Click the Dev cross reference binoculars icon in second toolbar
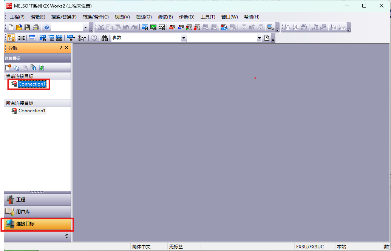Screen dimensions: 391x251 pos(43,38)
